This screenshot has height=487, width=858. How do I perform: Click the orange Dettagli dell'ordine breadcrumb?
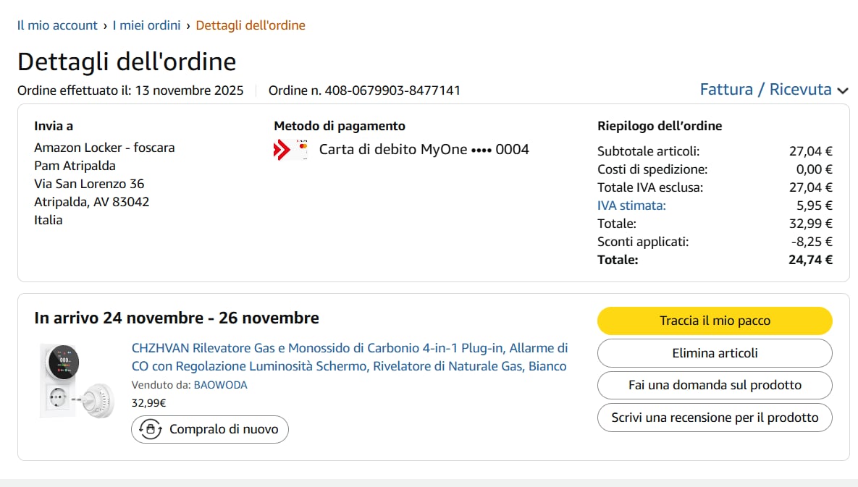coord(251,25)
